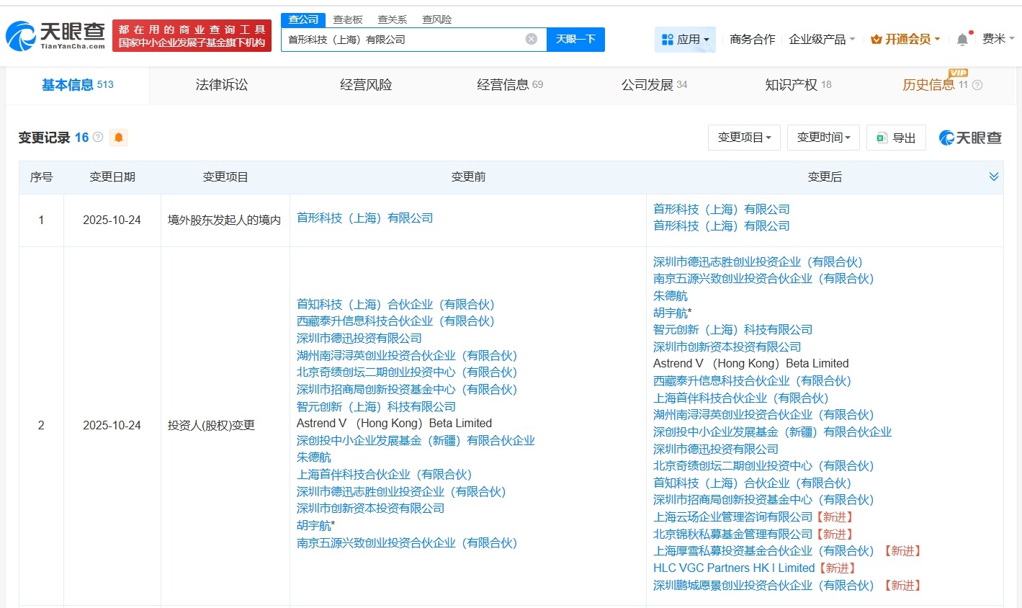1022x608 pixels.
Task: Click the crown icon next to 开通会员
Action: click(876, 39)
